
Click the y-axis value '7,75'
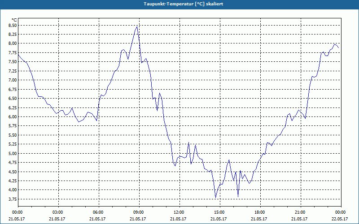coord(13,53)
